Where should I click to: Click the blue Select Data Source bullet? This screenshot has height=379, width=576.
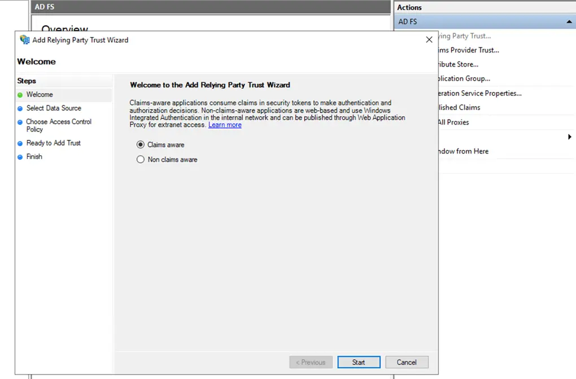[x=20, y=108]
